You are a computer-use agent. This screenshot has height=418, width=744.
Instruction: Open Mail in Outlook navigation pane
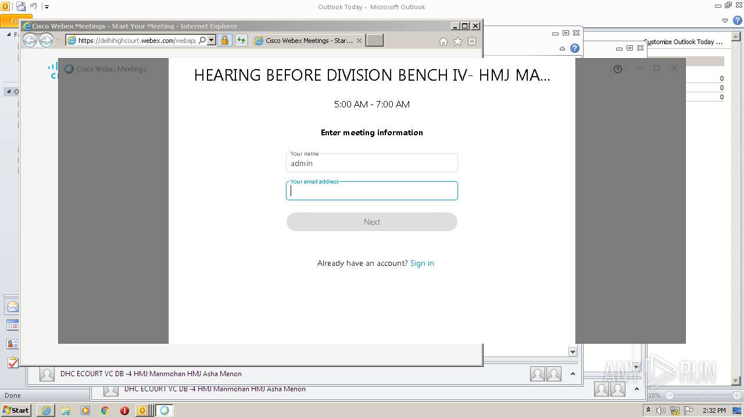(12, 307)
